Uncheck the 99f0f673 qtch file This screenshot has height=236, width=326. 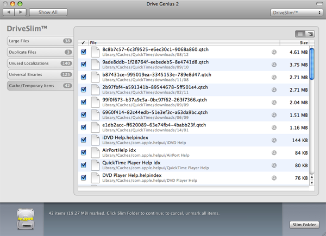pos(83,102)
